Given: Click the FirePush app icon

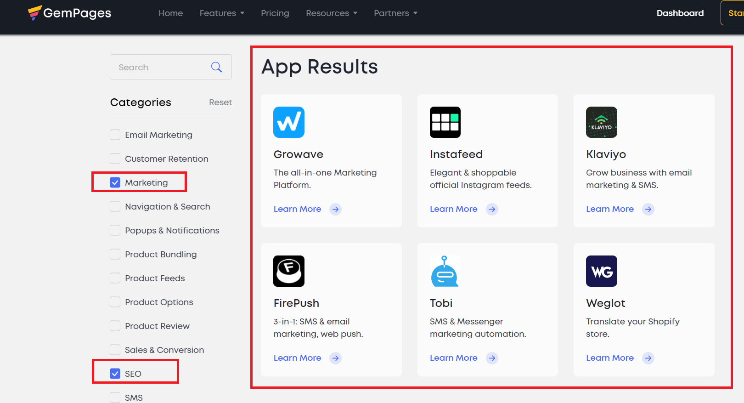Looking at the screenshot, I should tap(289, 271).
